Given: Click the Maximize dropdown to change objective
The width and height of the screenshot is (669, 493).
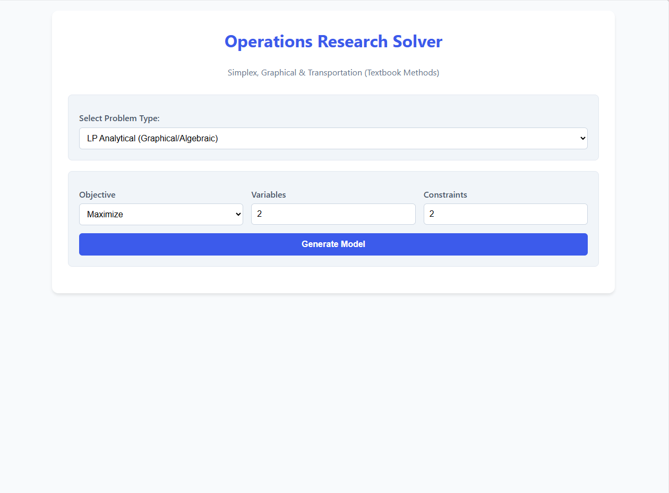Looking at the screenshot, I should point(161,214).
